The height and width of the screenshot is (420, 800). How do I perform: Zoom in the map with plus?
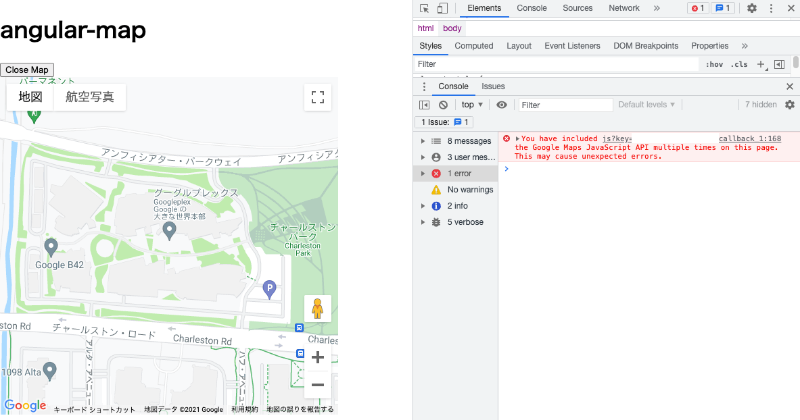pos(317,357)
